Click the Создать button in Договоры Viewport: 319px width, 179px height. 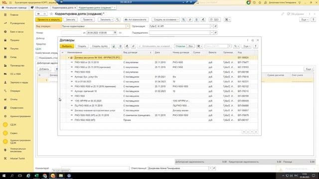[x=82, y=46]
